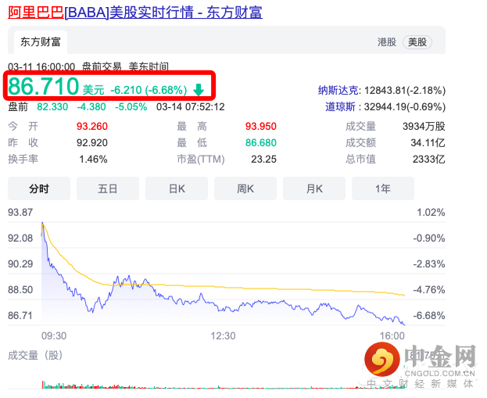This screenshot has width=487, height=398.
Task: Show the 分时 intraday chart
Action: pos(39,188)
